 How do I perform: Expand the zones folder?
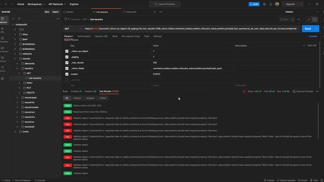[x=15, y=131]
